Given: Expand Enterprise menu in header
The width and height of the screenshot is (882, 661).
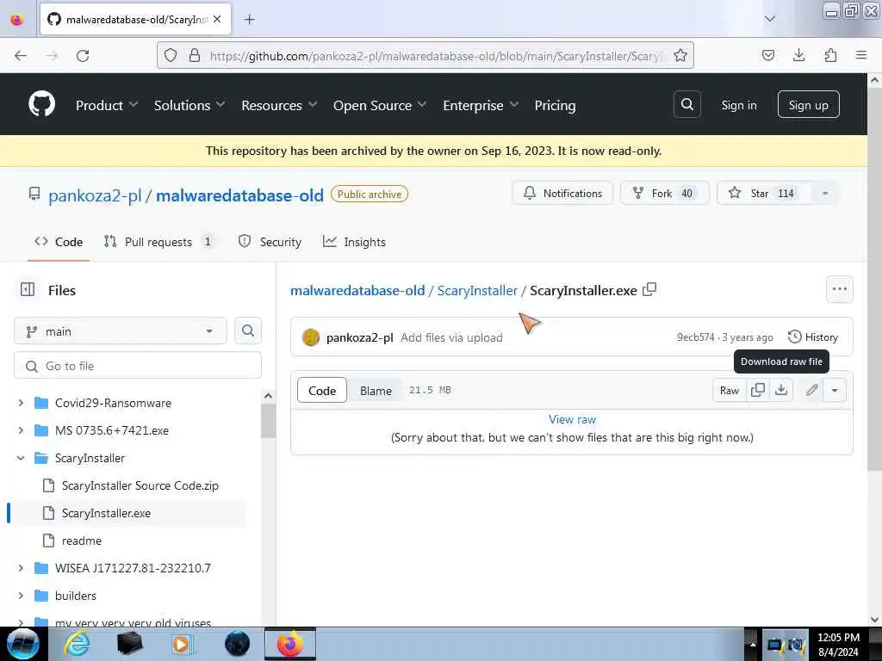Looking at the screenshot, I should click(481, 105).
